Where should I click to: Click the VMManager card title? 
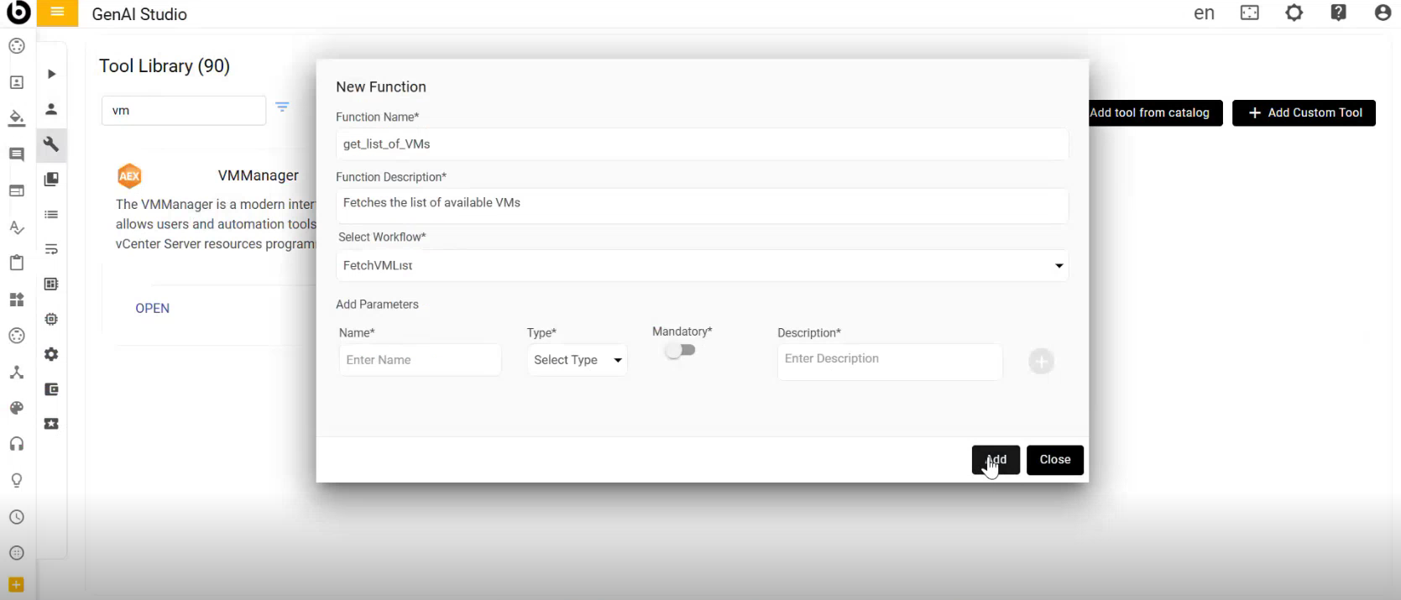click(x=259, y=175)
